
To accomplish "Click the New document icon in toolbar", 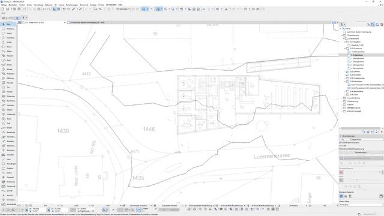I will 3,9.
